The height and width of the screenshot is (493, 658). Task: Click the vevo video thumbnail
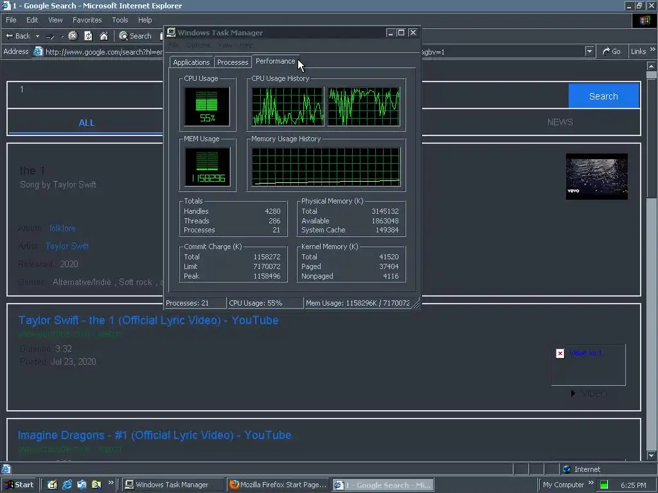click(x=597, y=177)
